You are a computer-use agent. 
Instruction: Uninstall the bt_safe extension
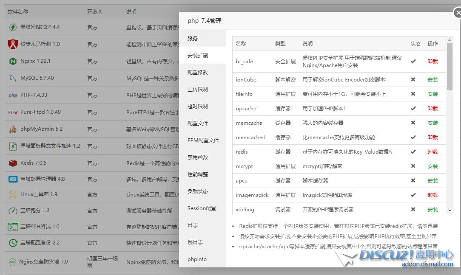(433, 61)
